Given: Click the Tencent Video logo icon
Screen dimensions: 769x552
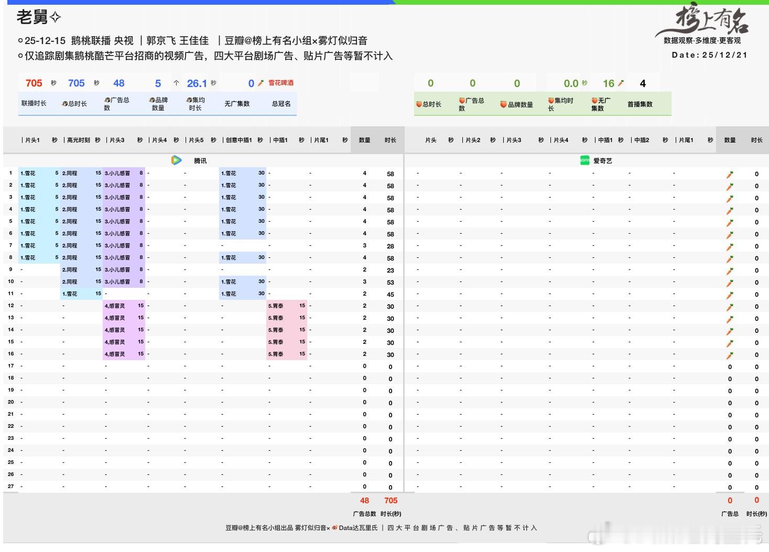Looking at the screenshot, I should click(176, 160).
